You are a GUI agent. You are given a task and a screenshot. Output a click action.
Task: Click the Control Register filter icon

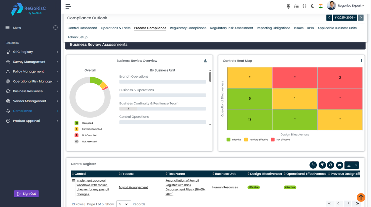pyautogui.click(x=322, y=165)
